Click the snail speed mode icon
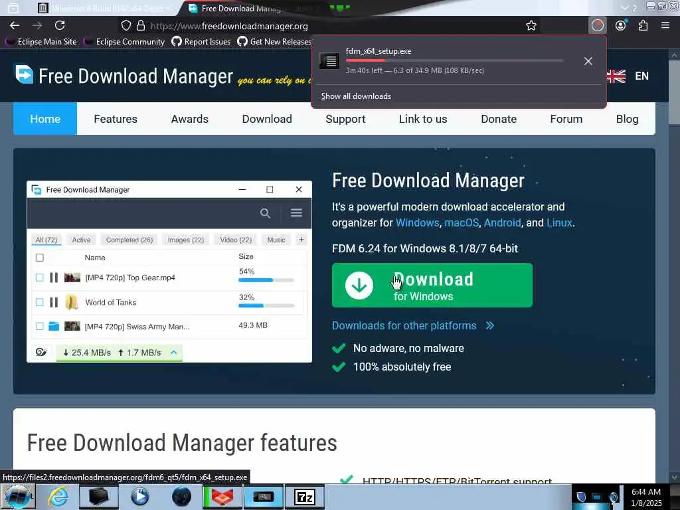Image resolution: width=680 pixels, height=510 pixels. [x=41, y=352]
